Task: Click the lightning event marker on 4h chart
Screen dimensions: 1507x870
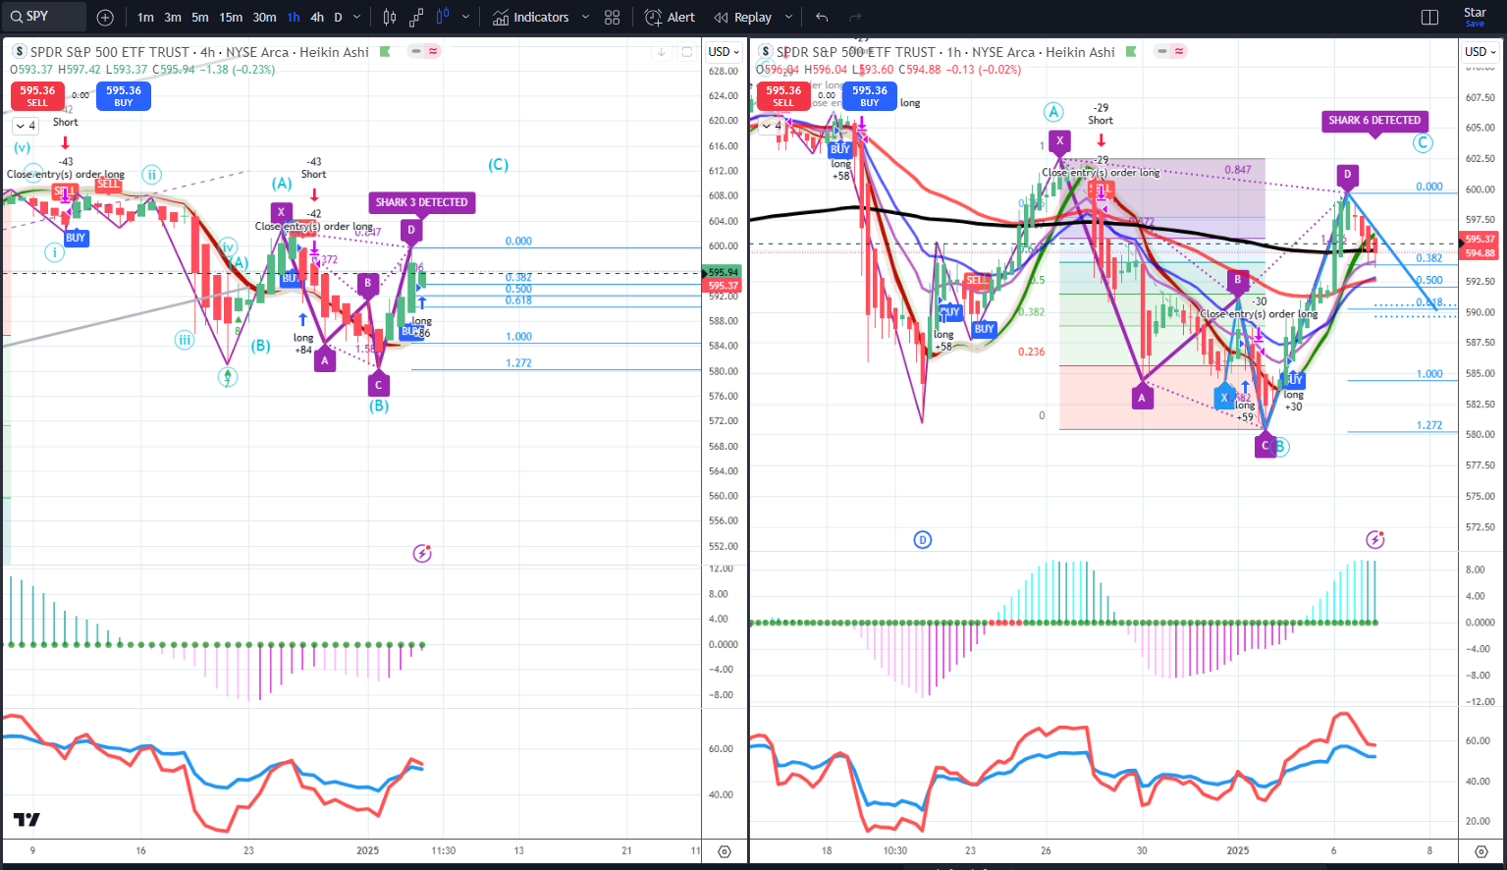Action: [x=422, y=554]
